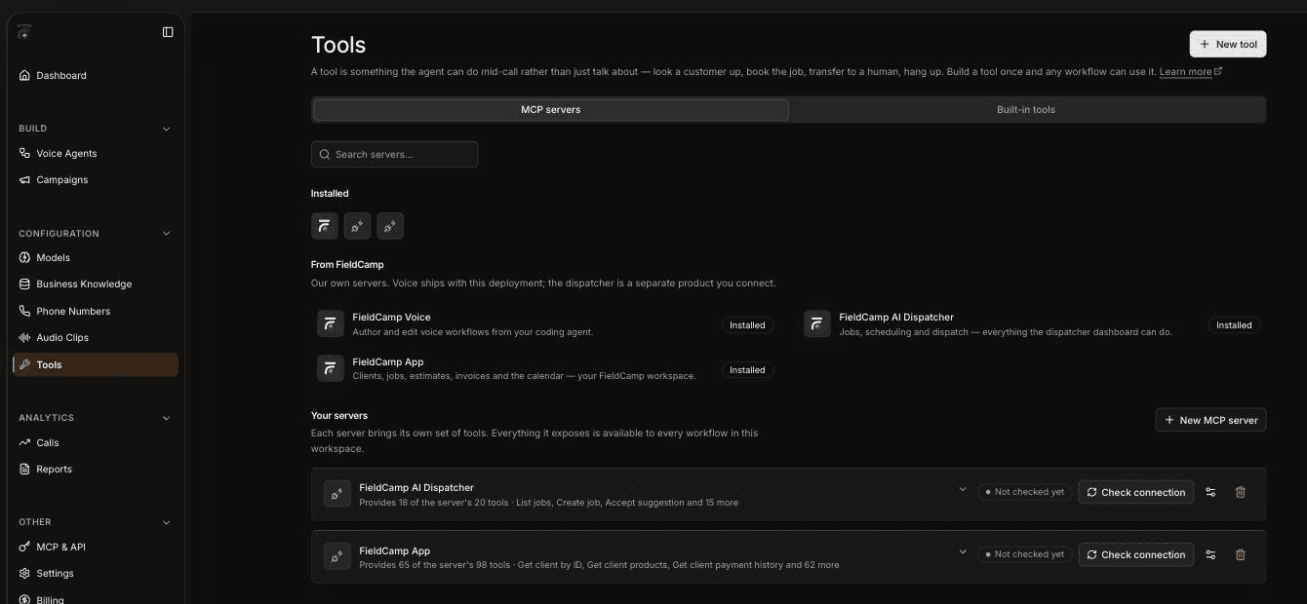Delete the FieldCamp AI Dispatcher server
This screenshot has height=604, width=1307.
pyautogui.click(x=1241, y=492)
